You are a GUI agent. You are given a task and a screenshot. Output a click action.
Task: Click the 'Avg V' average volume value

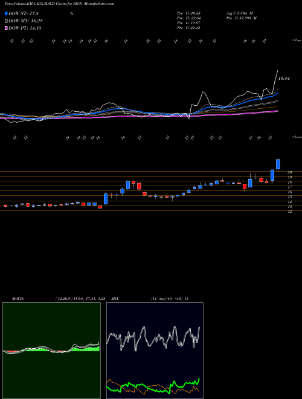coord(239,13)
